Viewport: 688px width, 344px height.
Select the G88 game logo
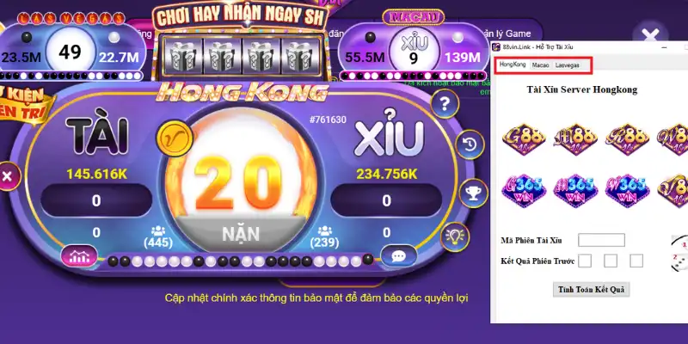(x=524, y=139)
